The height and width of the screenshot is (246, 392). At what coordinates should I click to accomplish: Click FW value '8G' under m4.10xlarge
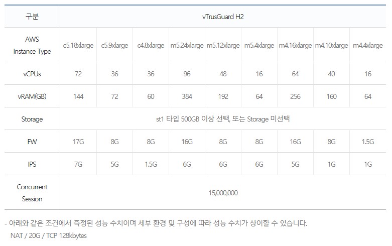(331, 142)
